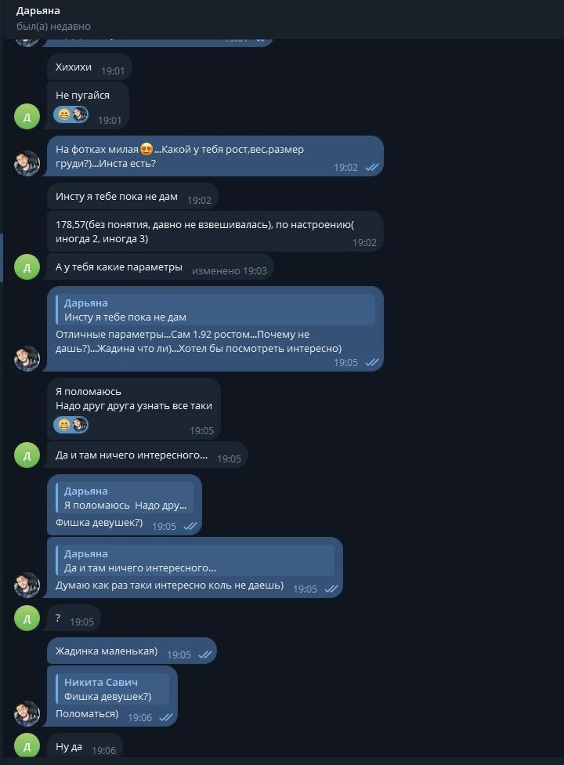Viewport: 564px width, 765px height.
Task: Toggle the emoji reaction under "Надо друг друга узнать"
Action: pyautogui.click(x=71, y=425)
